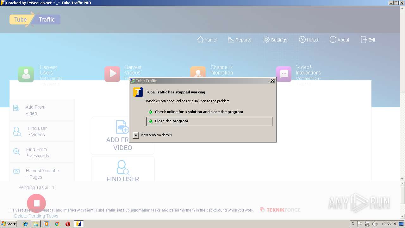Launch Internet Explorer from taskbar

coord(25,224)
